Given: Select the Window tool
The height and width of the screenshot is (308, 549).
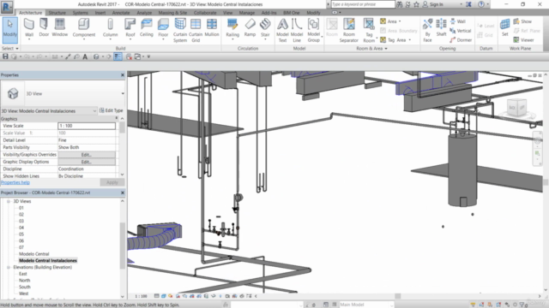Looking at the screenshot, I should pyautogui.click(x=59, y=28).
